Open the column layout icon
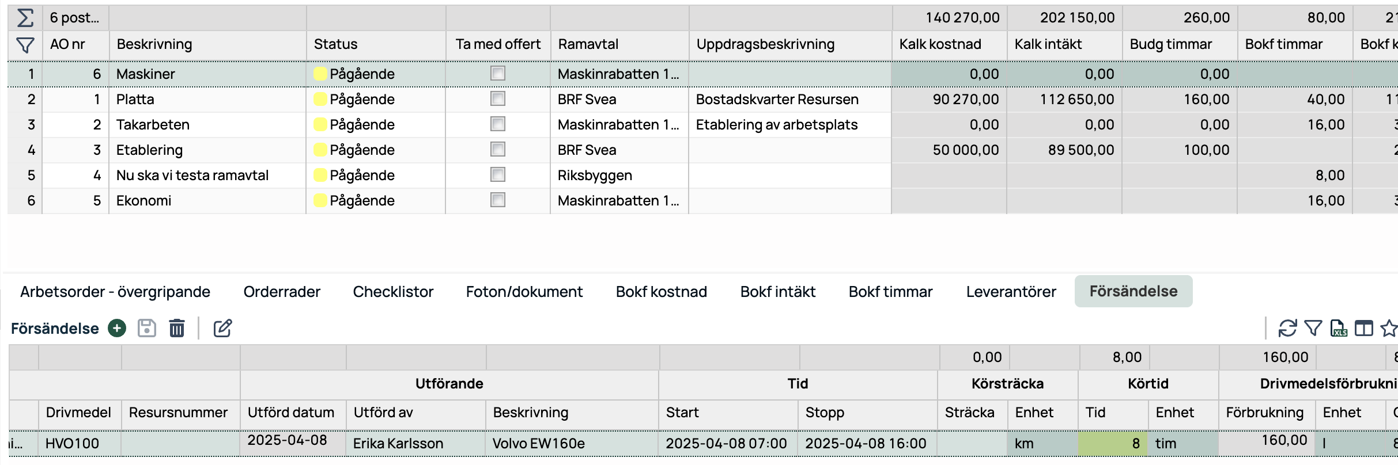 point(1363,328)
